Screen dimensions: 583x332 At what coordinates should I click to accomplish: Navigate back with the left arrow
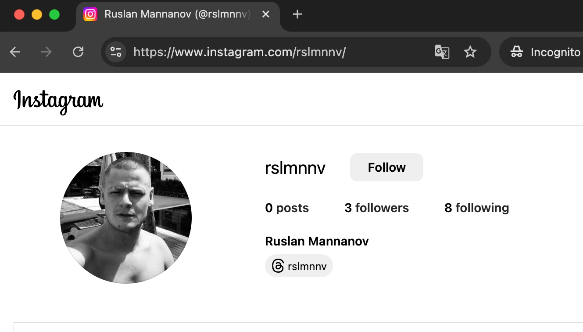coord(14,52)
